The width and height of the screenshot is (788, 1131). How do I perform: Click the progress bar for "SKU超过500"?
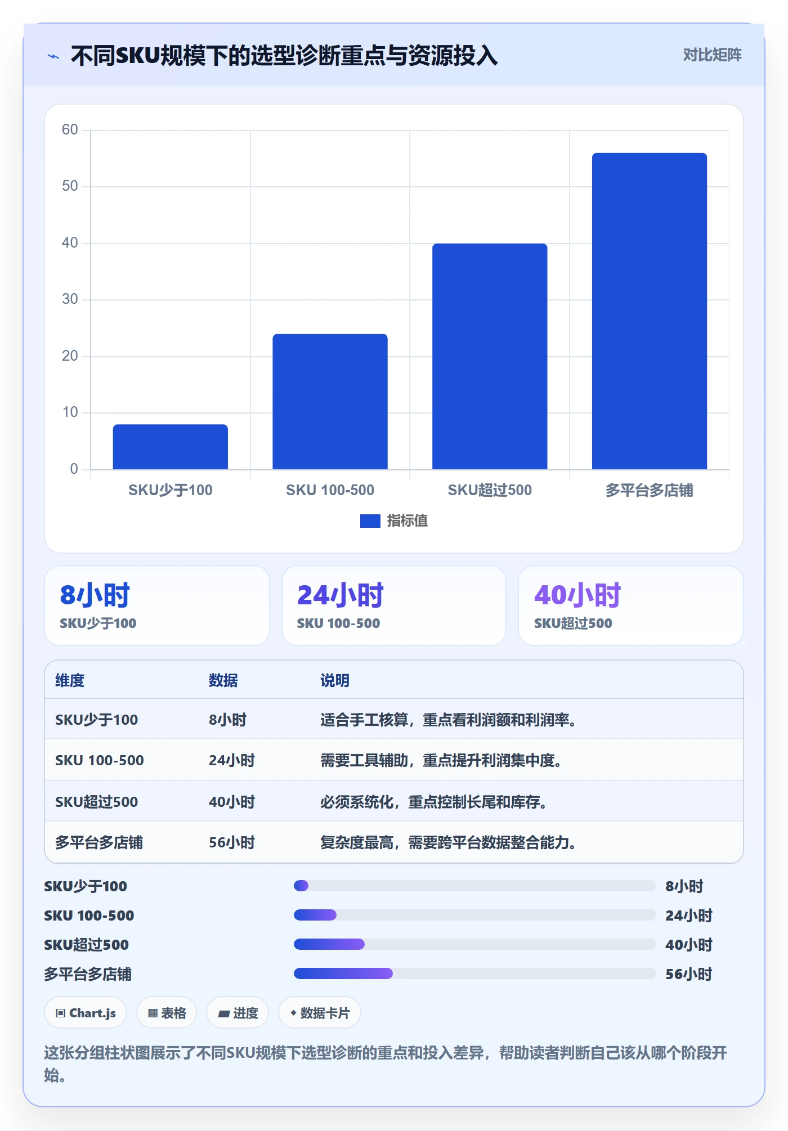tap(474, 944)
